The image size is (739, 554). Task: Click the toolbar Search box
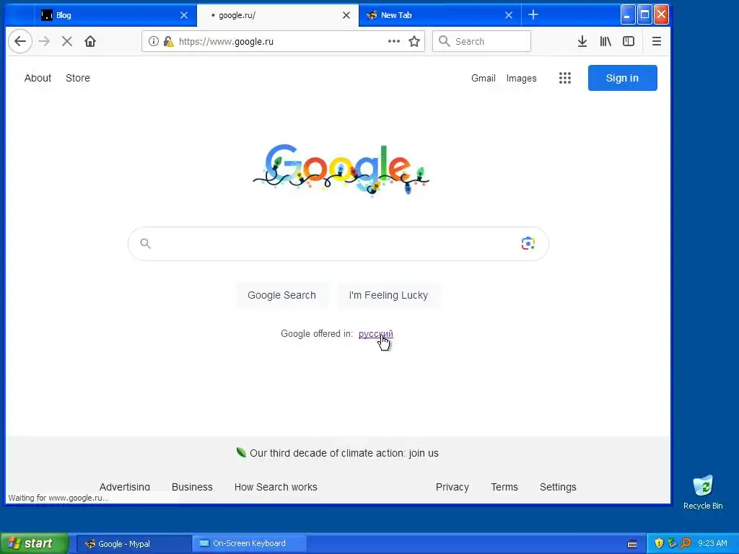(481, 41)
